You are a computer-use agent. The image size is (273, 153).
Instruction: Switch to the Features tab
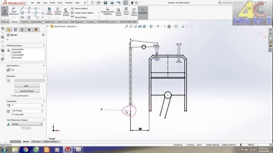click(x=5, y=22)
